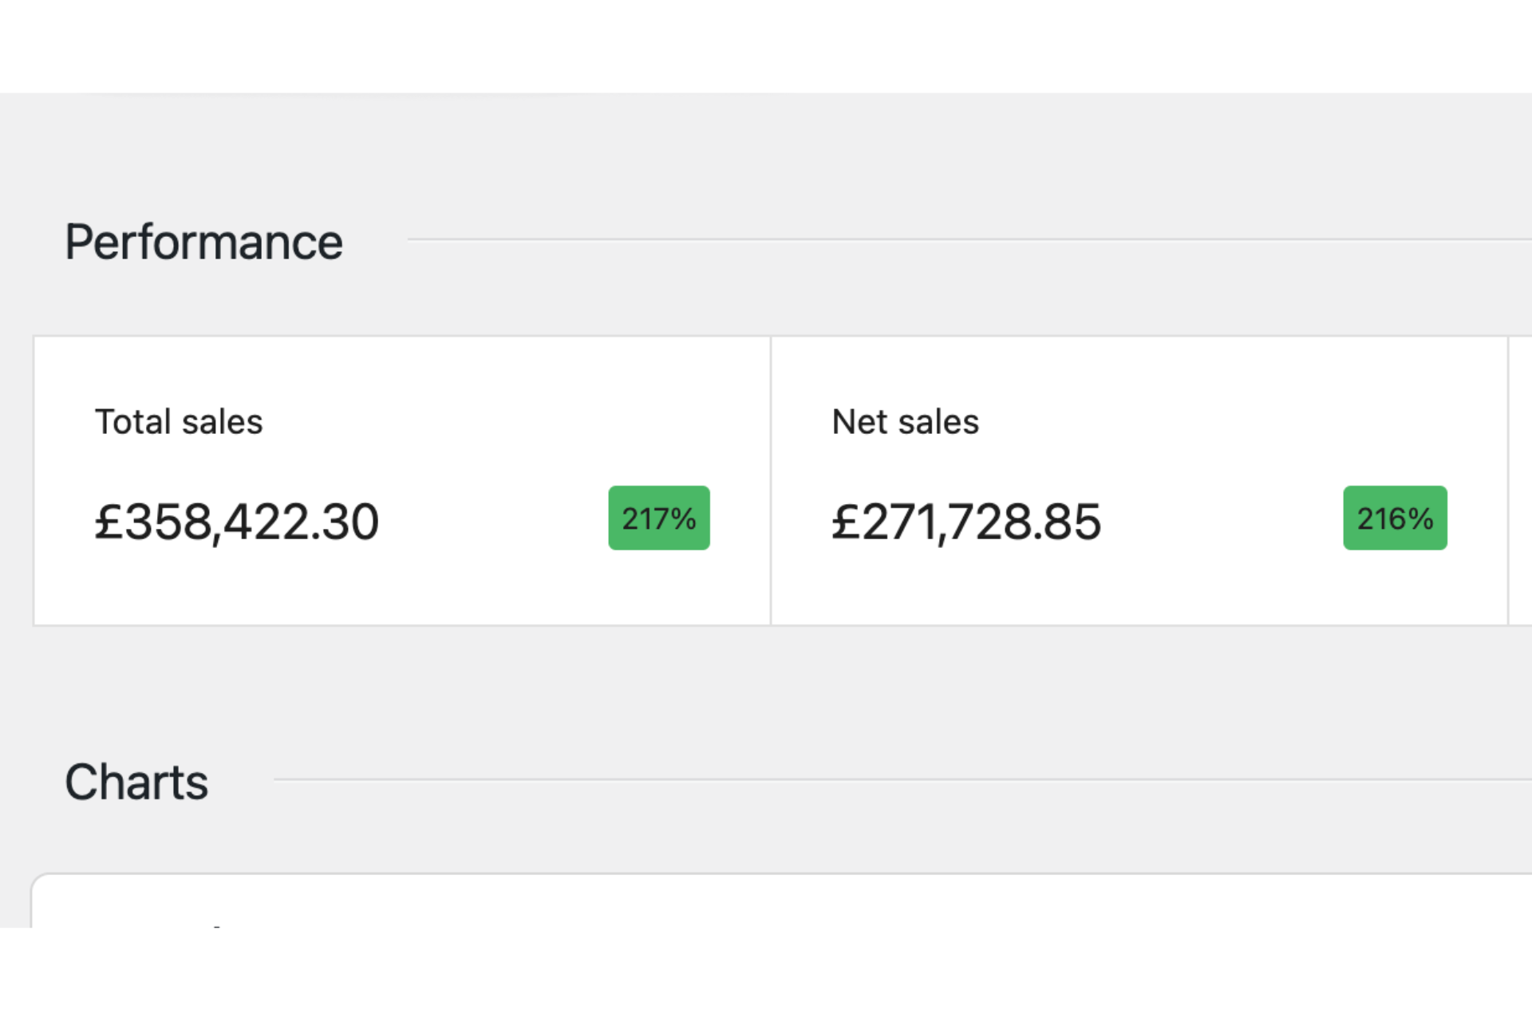
Task: Click the 217% green badge
Action: click(658, 518)
